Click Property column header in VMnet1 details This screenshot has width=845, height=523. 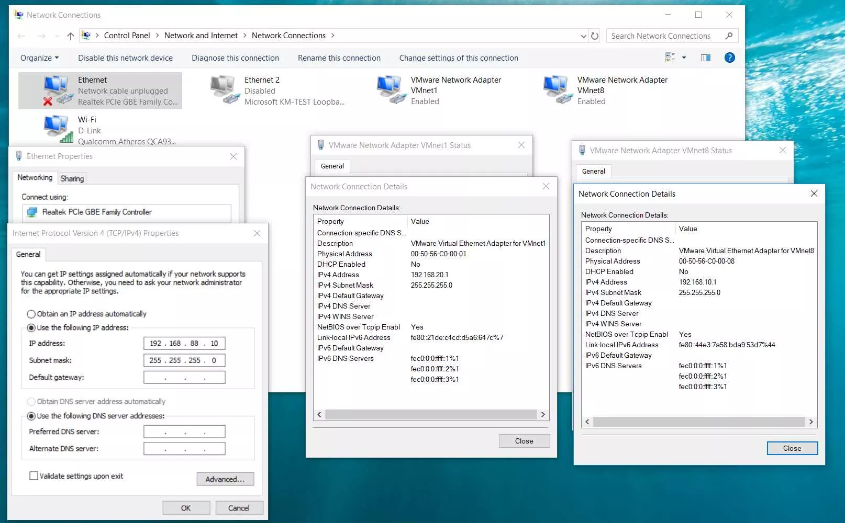click(360, 222)
